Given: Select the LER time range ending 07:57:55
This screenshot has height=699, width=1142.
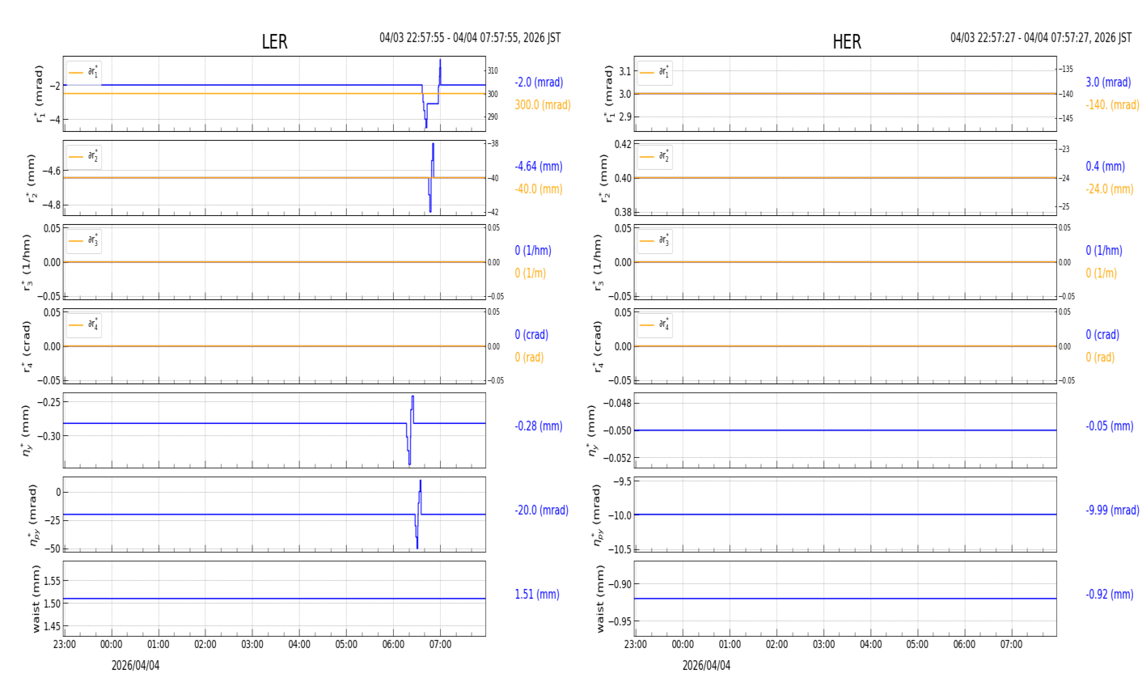Looking at the screenshot, I should click(470, 38).
